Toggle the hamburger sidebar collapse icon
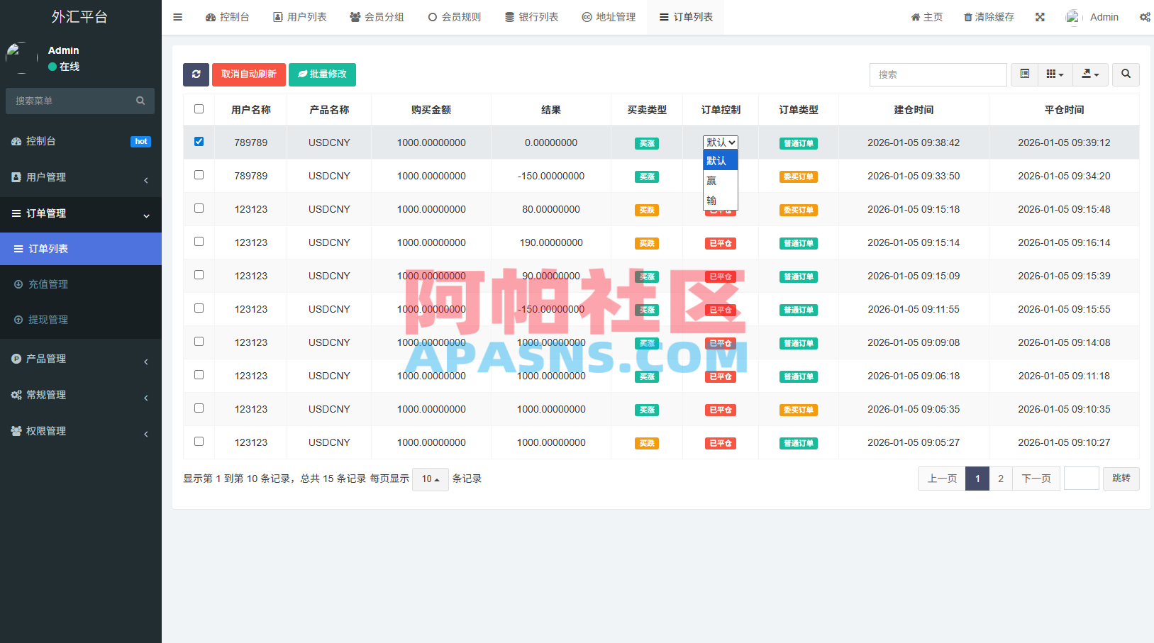Image resolution: width=1154 pixels, height=643 pixels. coord(177,17)
